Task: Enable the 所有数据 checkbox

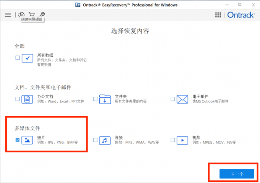Action: pos(17,58)
